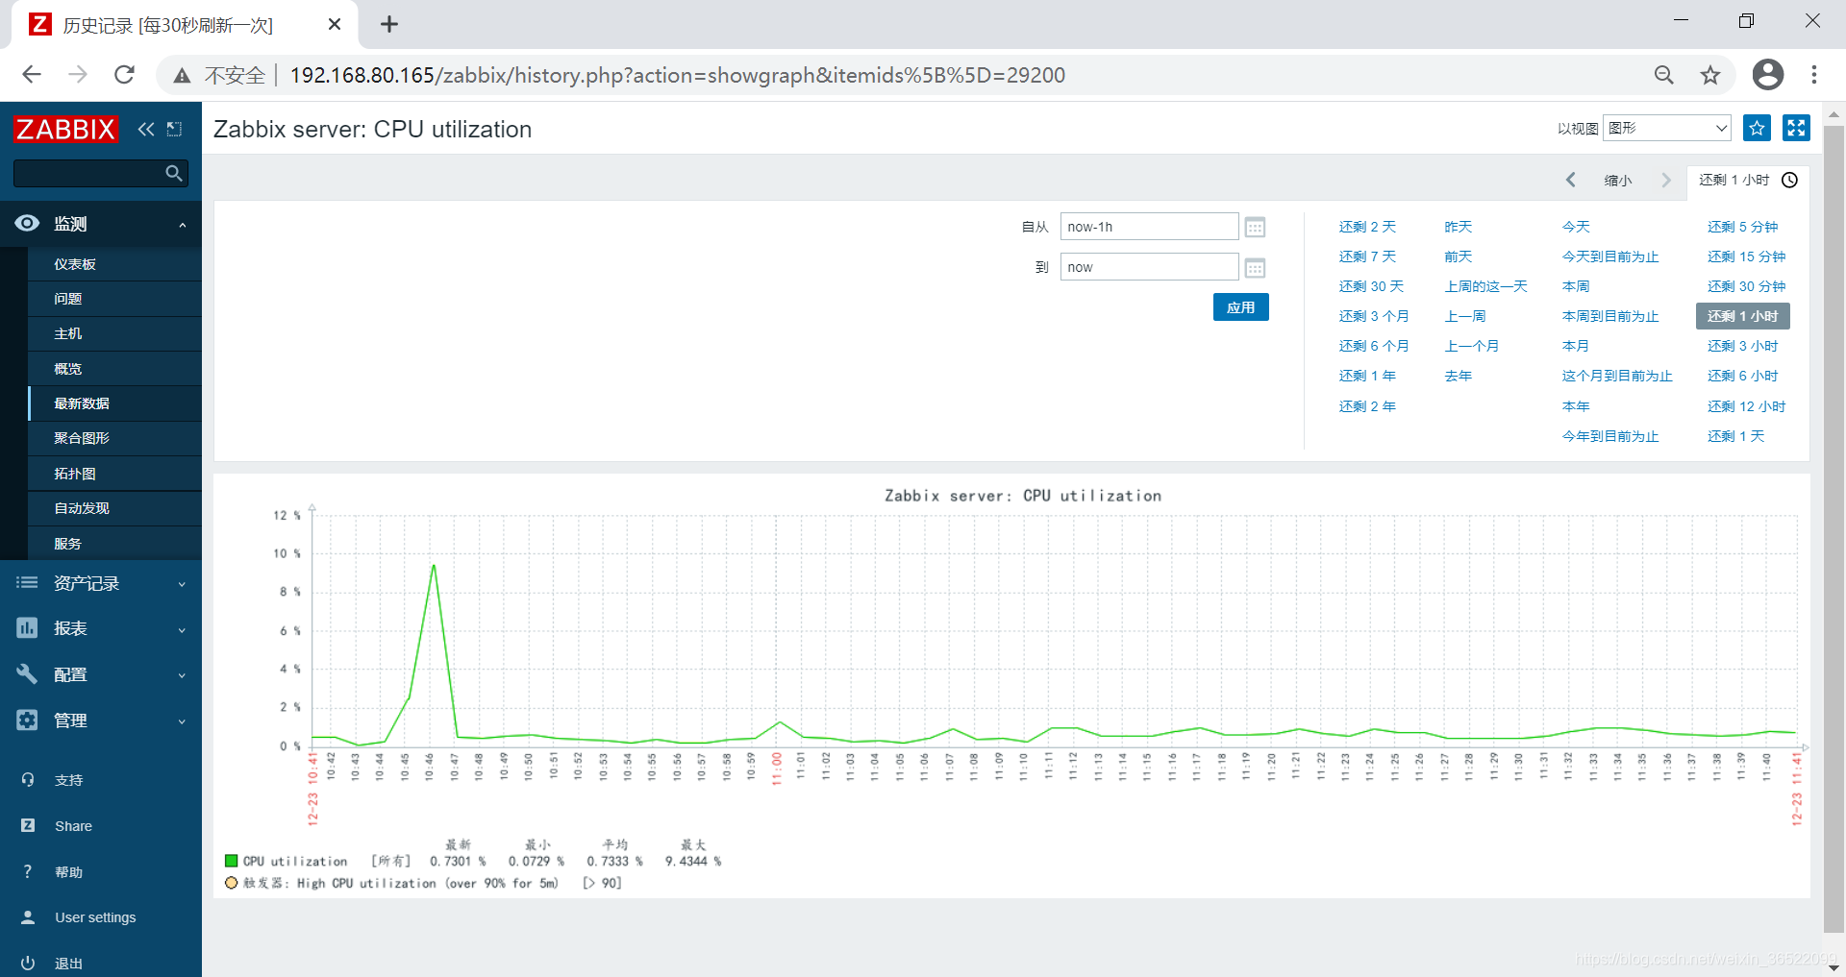Click the yellow trigger legend circle
Screen dimensions: 1846x977
tap(231, 883)
